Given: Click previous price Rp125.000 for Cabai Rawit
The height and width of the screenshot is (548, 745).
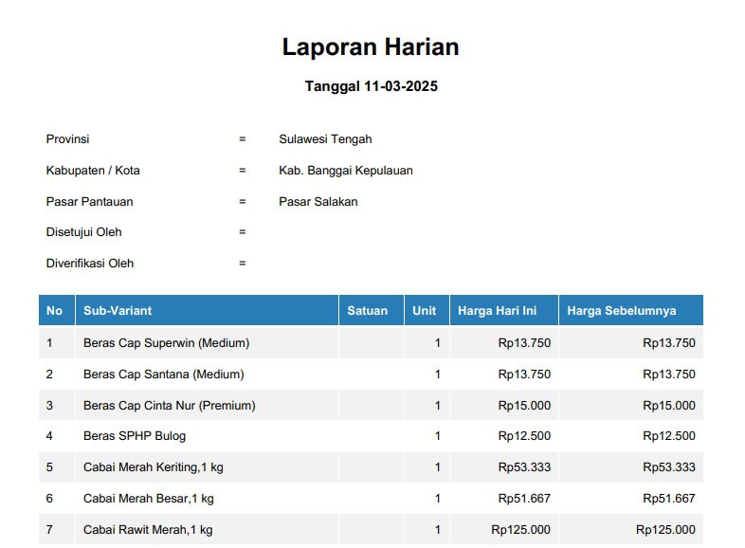Looking at the screenshot, I should (665, 530).
